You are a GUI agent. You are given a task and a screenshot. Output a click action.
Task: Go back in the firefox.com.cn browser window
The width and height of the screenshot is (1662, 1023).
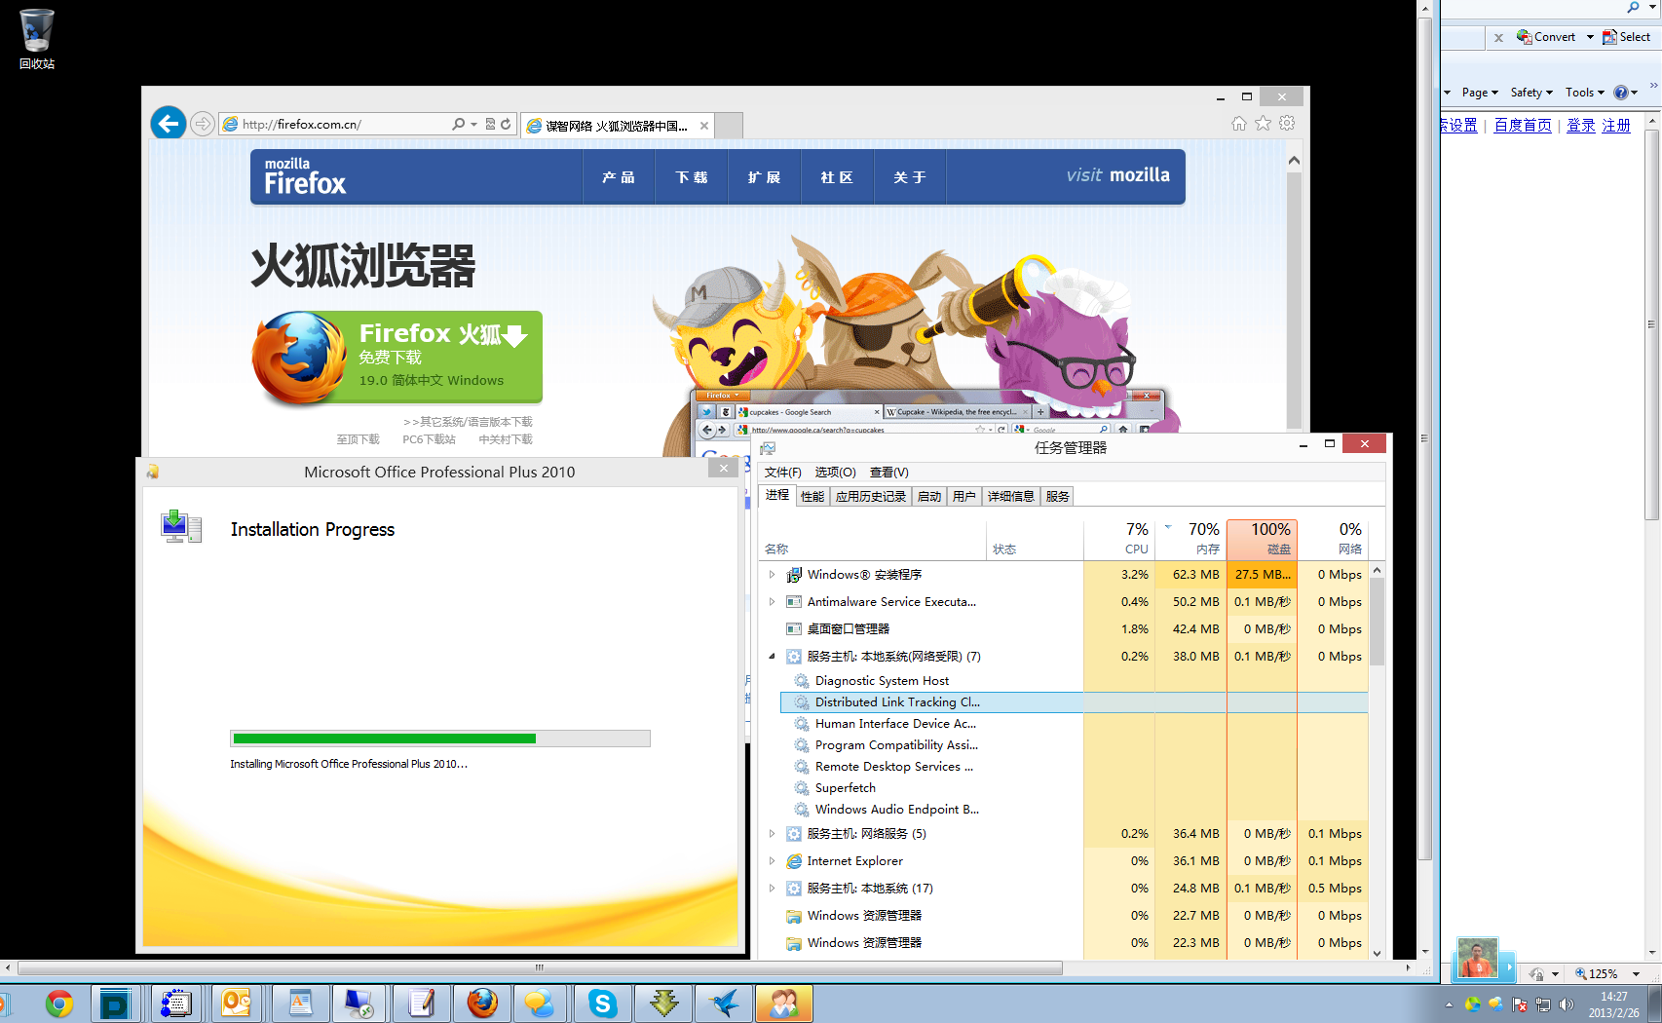pos(169,123)
